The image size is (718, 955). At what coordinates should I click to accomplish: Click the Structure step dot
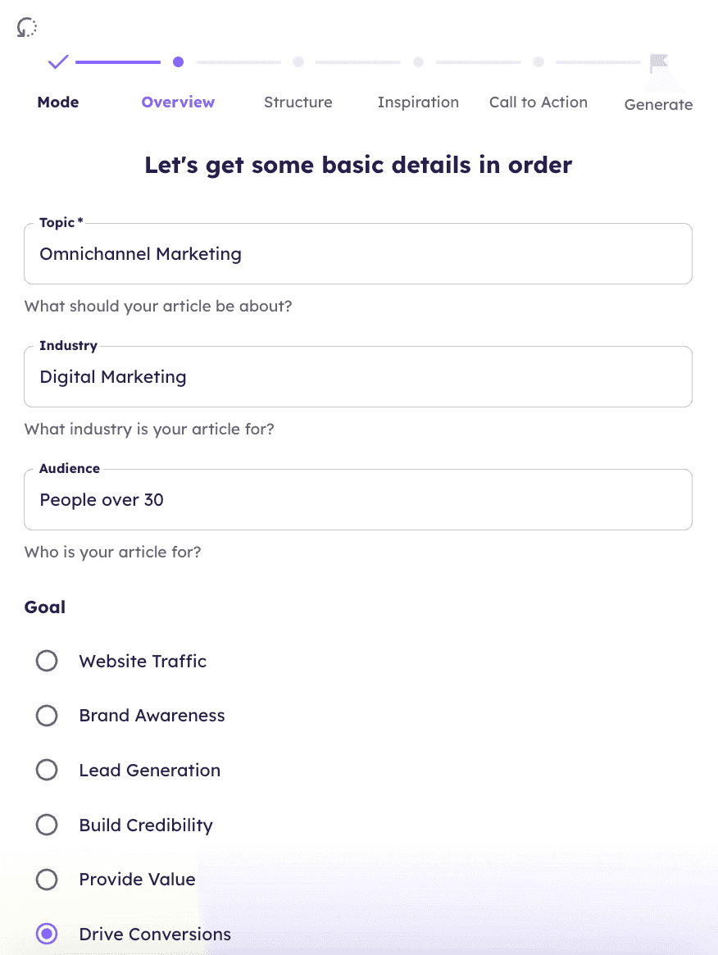(298, 61)
